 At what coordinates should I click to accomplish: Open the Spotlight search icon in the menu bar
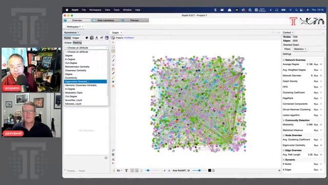(296, 10)
